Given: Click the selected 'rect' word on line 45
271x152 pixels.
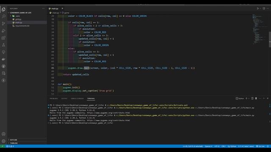Looking at the screenshot, I should 86,68.
